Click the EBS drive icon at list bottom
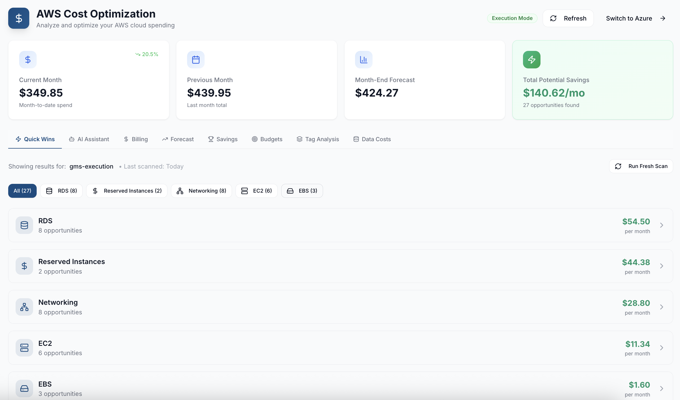This screenshot has width=680, height=400. point(24,388)
